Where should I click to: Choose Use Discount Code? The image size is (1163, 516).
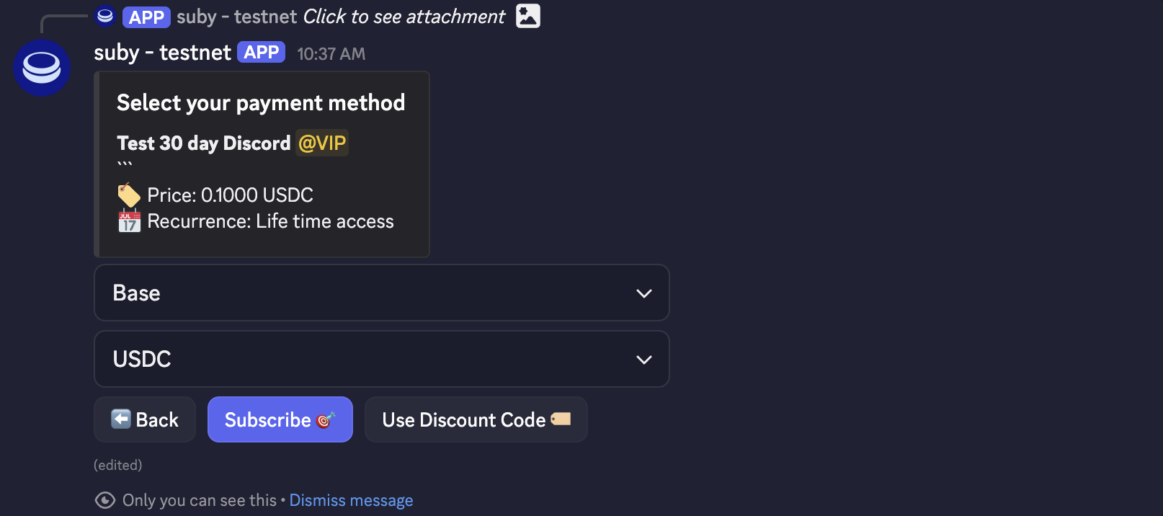pyautogui.click(x=476, y=419)
